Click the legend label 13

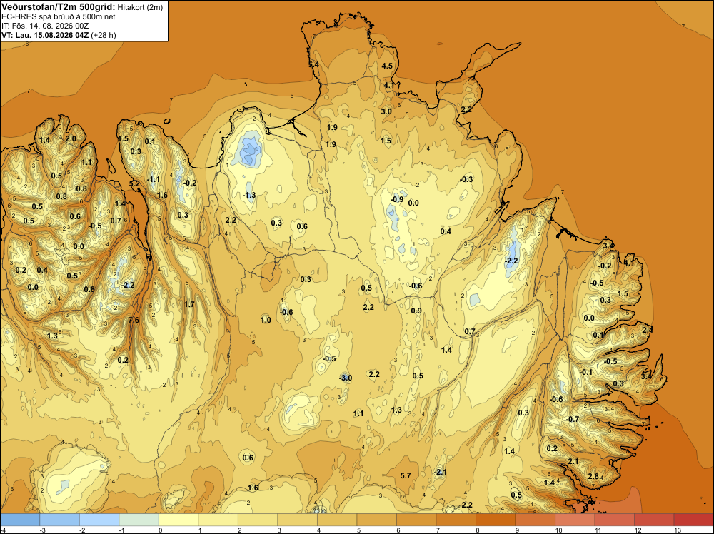[x=677, y=530]
